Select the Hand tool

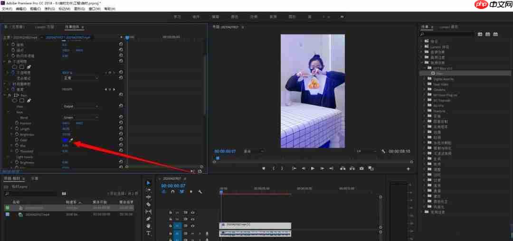point(148,226)
